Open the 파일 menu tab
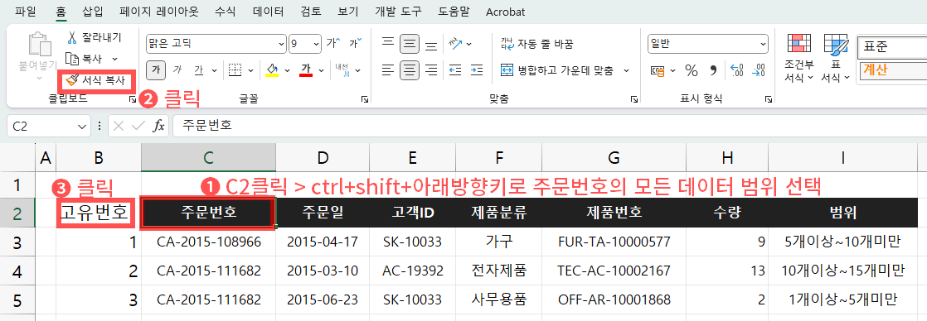The height and width of the screenshot is (321, 927). [26, 12]
